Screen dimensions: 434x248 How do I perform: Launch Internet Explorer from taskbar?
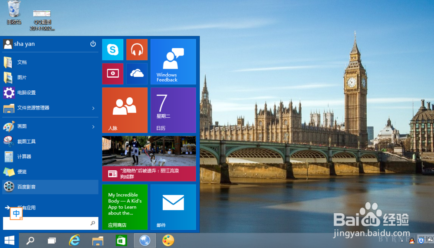coord(74,240)
